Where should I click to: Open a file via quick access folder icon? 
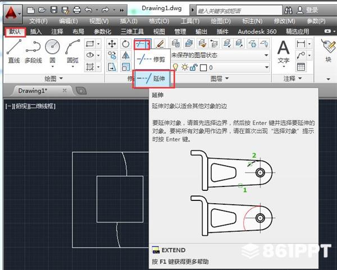tap(42, 10)
